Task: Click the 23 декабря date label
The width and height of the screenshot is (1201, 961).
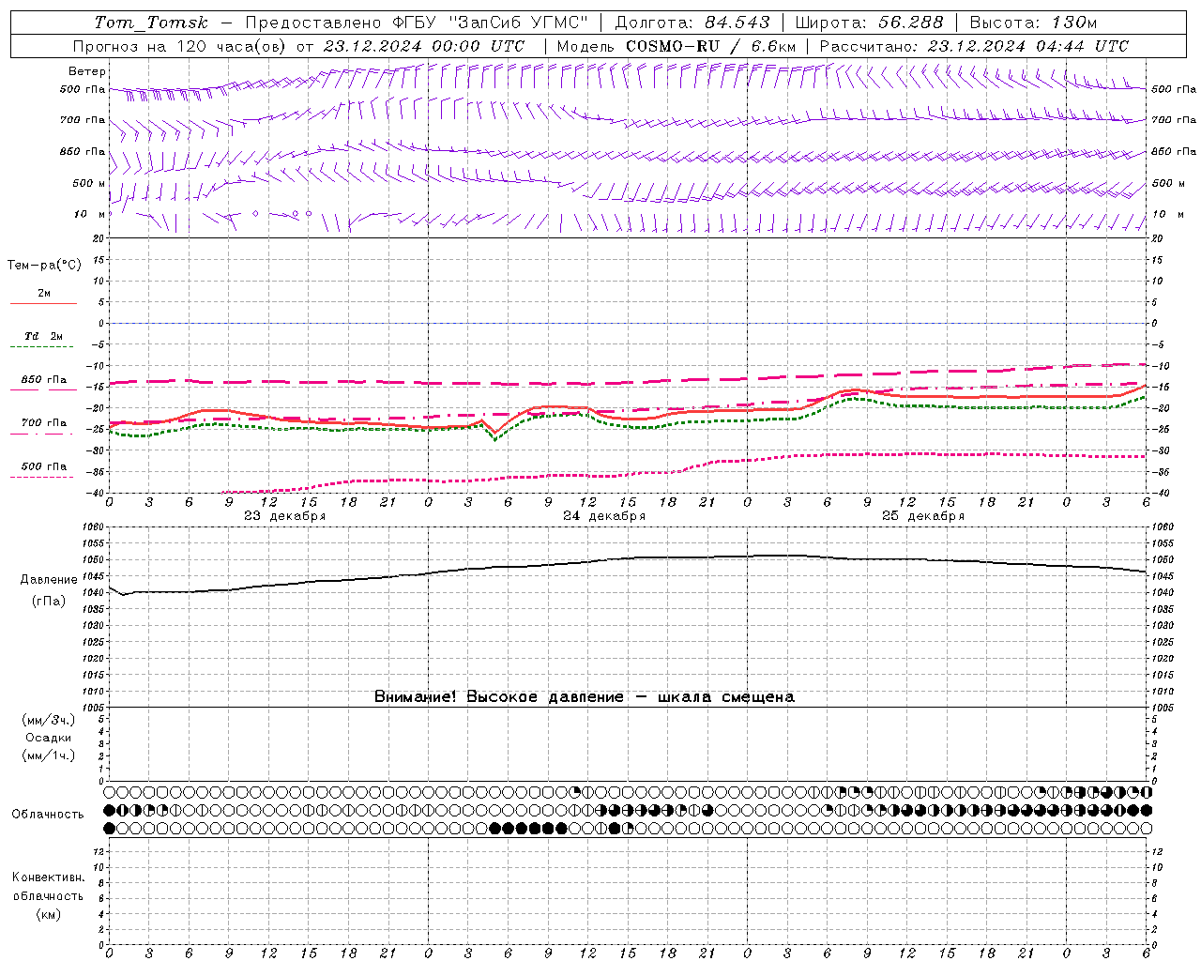Action: 285,516
